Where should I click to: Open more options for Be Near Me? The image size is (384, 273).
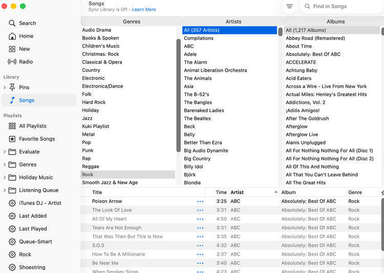[200, 263]
